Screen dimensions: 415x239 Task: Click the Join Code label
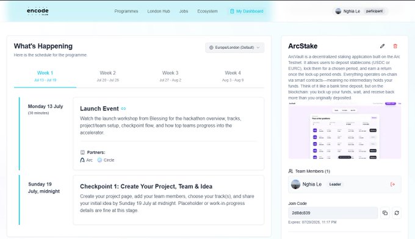click(x=297, y=203)
